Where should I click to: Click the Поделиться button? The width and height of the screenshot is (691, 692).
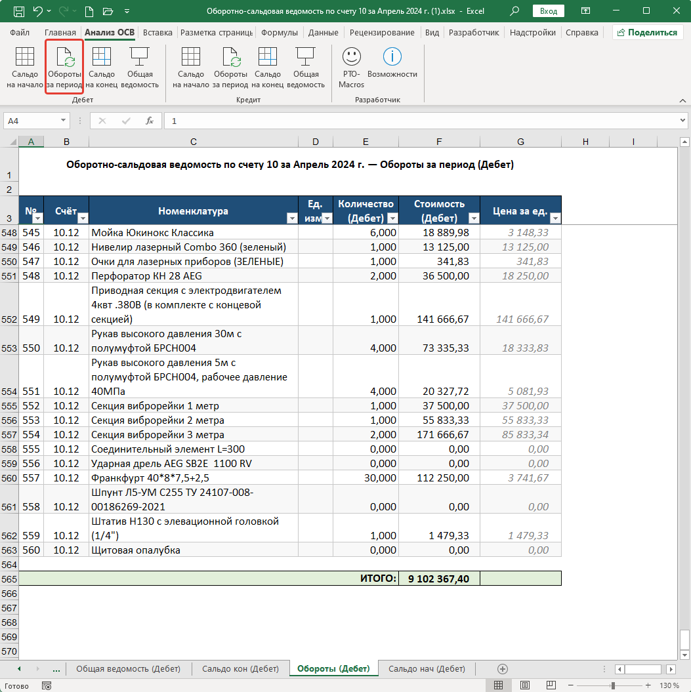coord(647,32)
